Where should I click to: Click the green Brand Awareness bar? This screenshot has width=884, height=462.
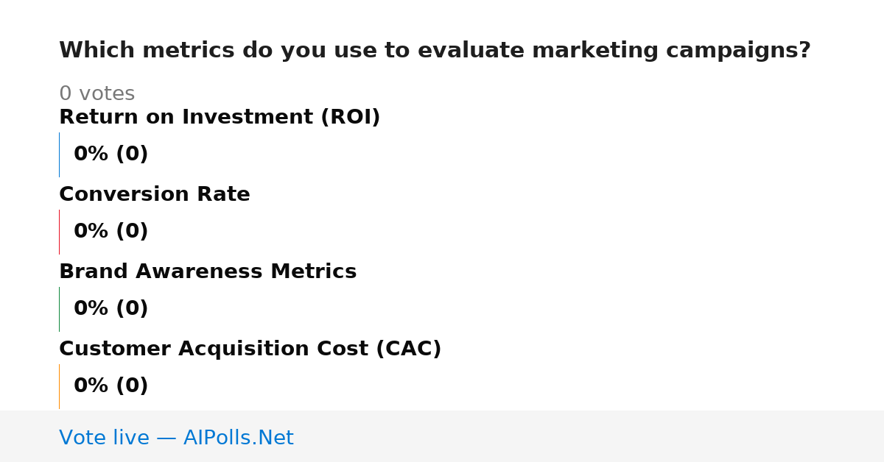[59, 309]
